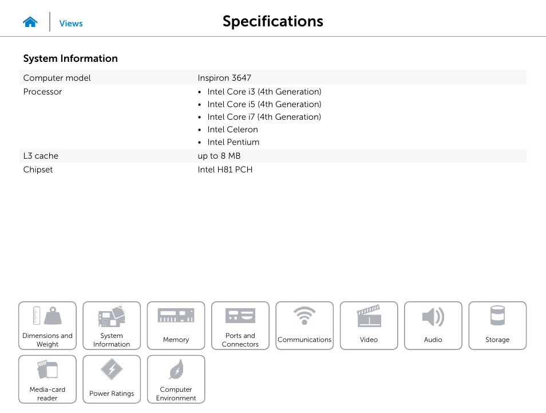This screenshot has width=546, height=413.
Task: Open Computer Environment tile
Action: point(176,379)
